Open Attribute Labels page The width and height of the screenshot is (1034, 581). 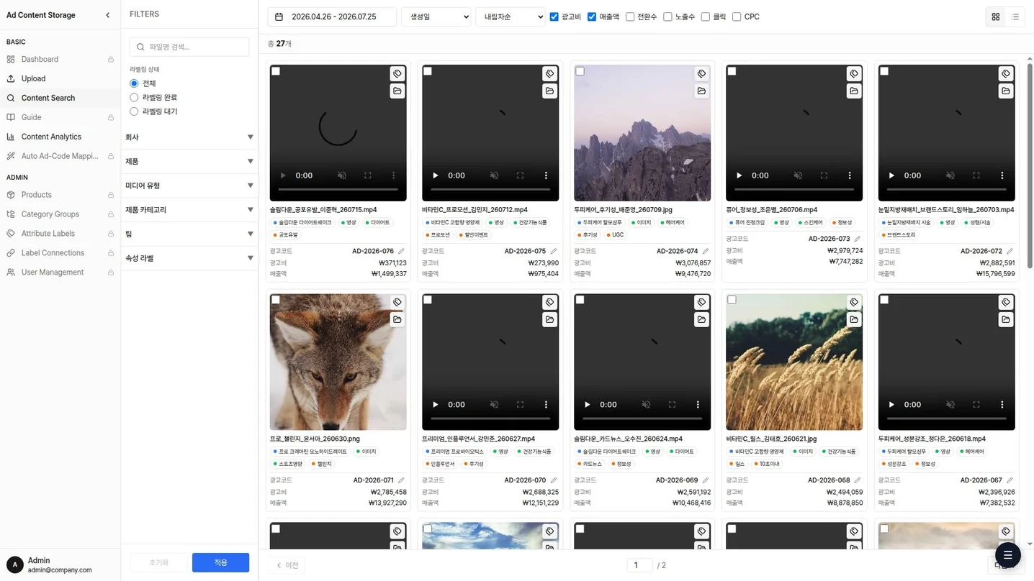[60, 234]
